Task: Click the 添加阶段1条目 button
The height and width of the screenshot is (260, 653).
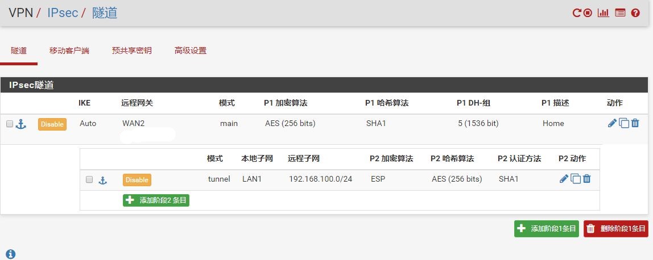Action: pyautogui.click(x=546, y=229)
